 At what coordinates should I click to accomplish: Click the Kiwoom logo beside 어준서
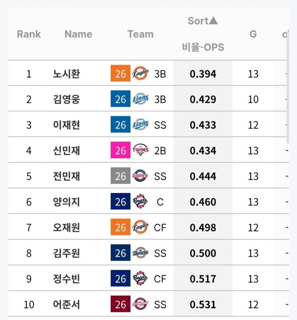click(x=140, y=304)
